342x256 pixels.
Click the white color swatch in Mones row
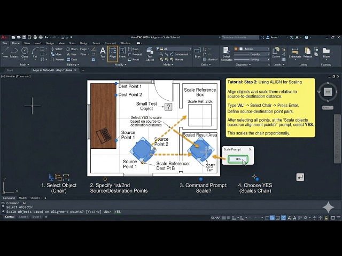pos(241,49)
